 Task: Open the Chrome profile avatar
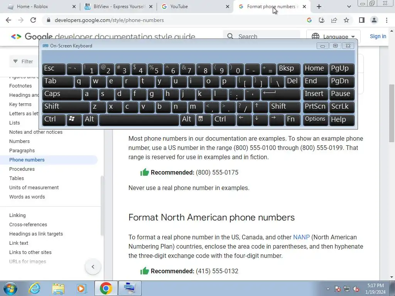(x=374, y=20)
